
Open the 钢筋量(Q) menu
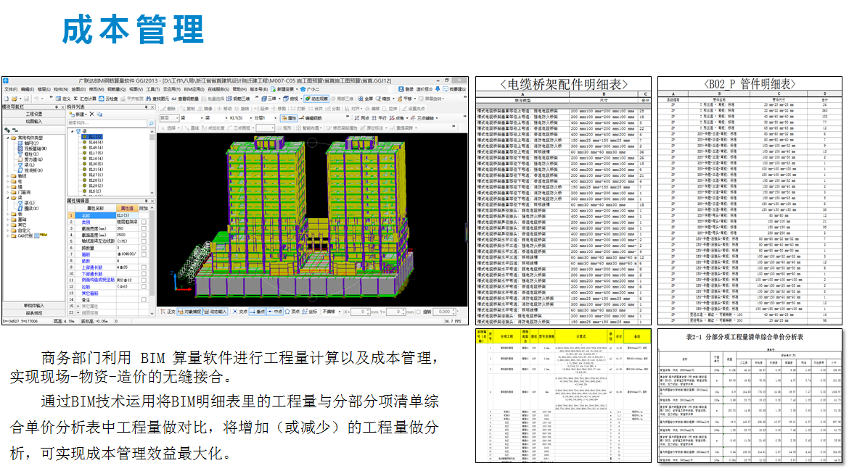tap(116, 89)
